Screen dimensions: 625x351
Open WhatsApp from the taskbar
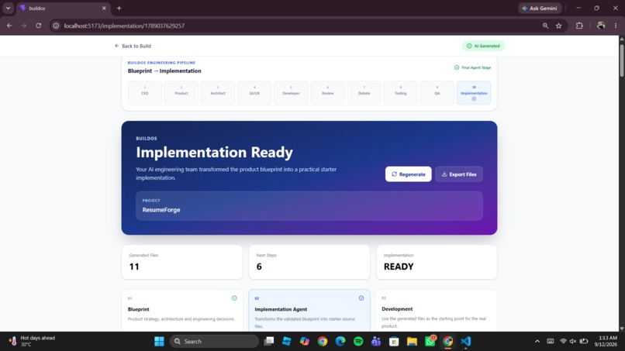(x=430, y=342)
